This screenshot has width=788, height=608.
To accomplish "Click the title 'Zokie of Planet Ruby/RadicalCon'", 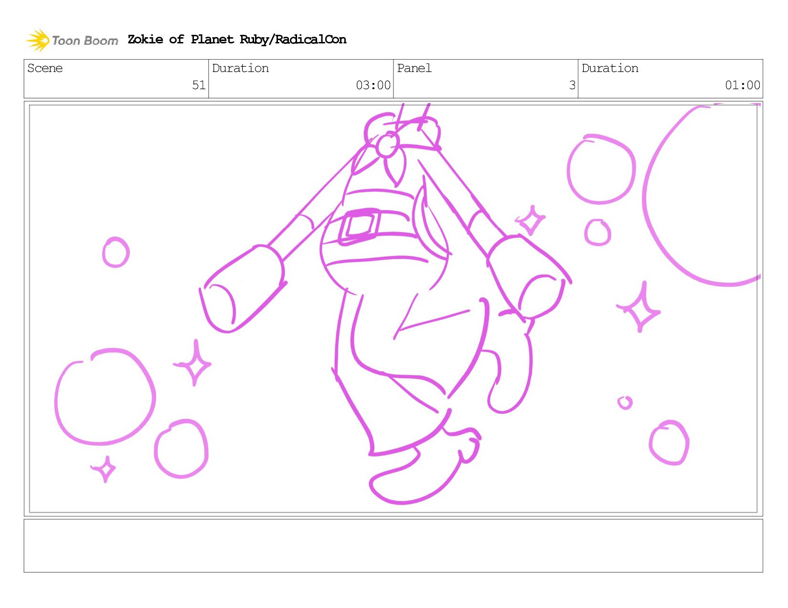I will pos(237,40).
